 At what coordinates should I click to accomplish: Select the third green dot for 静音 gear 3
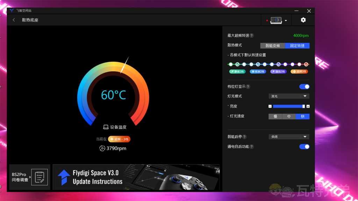[244, 64]
